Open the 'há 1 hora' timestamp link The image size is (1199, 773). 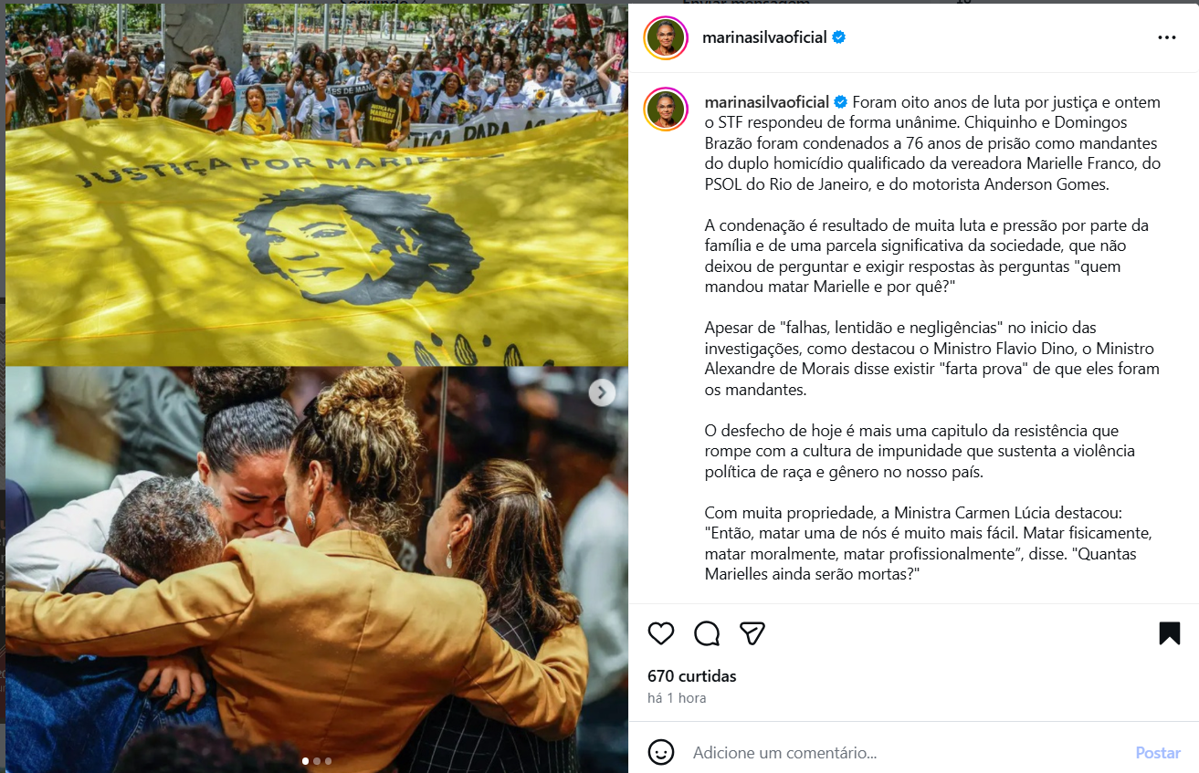pos(677,698)
